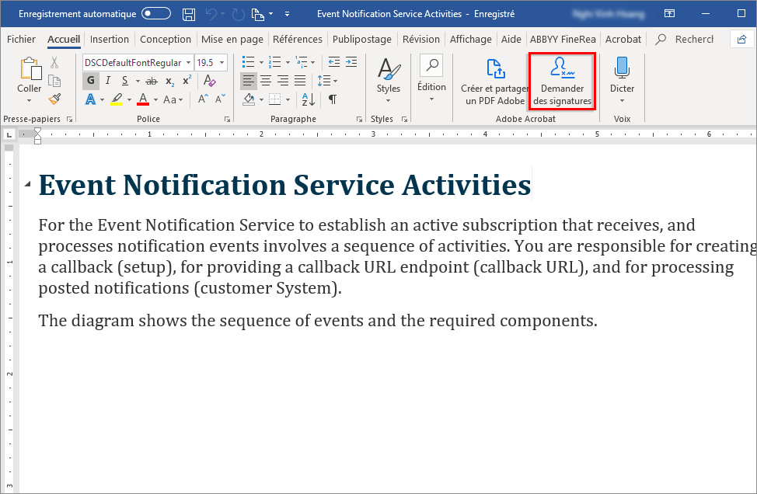The width and height of the screenshot is (757, 494).
Task: Click the Shading paint bucket icon
Action: [x=249, y=99]
